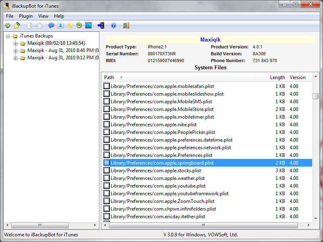The width and height of the screenshot is (323, 242).
Task: Click folder icon of Maxiqik Aug 31 9:12 PM
Action: point(23,58)
